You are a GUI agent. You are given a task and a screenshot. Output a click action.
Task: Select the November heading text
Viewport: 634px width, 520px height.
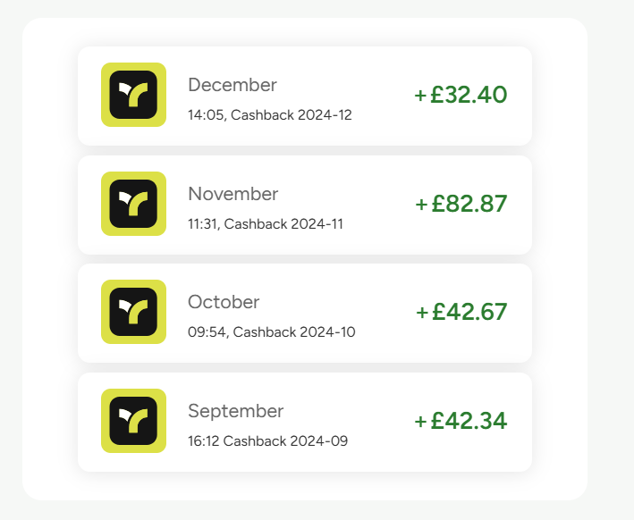(x=233, y=194)
